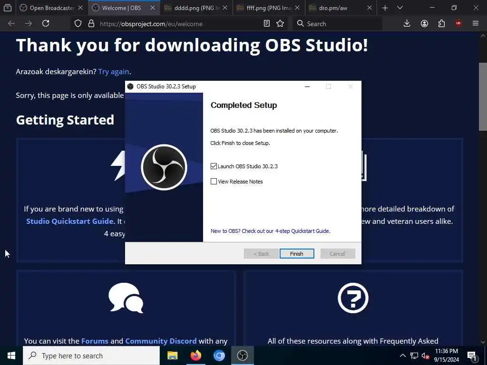The height and width of the screenshot is (365, 487).
Task: Open Firefox View icon
Action: pos(8,8)
